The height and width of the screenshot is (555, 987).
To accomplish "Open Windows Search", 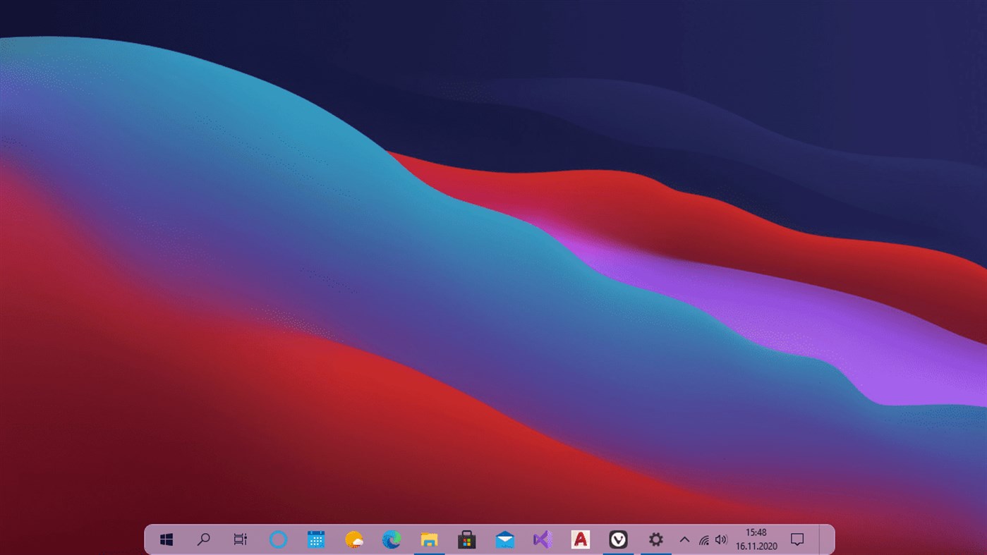I will pos(203,539).
